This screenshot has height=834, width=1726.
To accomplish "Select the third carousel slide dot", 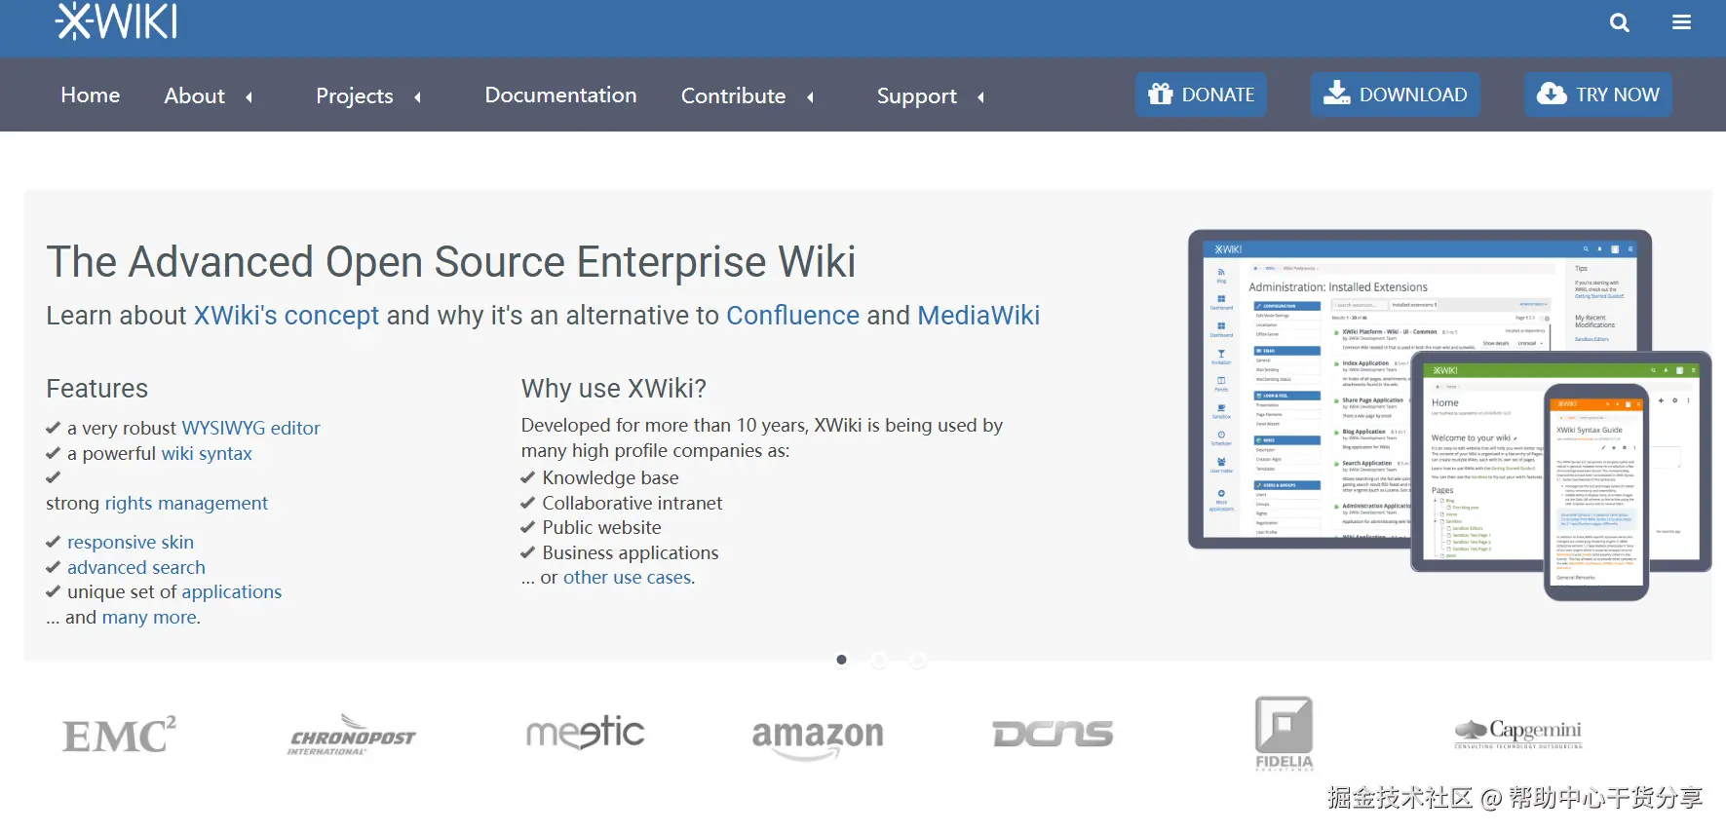I will click(916, 660).
